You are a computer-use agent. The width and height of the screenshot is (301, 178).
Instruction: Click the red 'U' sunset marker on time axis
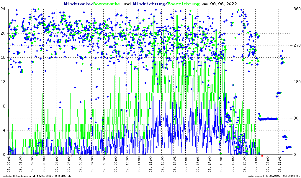pos(262,156)
